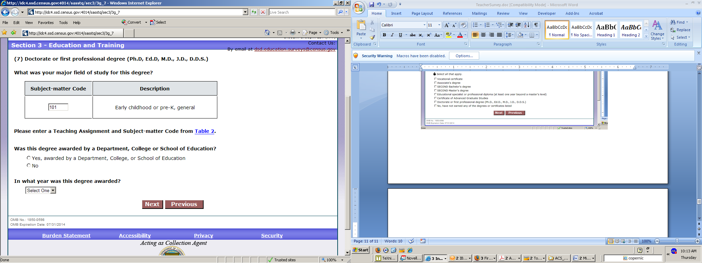Toggle Bold formatting in Word
Image resolution: width=702 pixels, height=263 pixels.
tap(384, 35)
